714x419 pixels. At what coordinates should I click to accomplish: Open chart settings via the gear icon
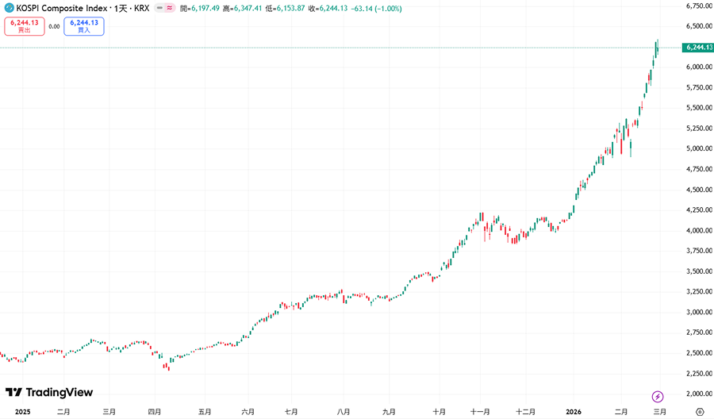point(699,412)
